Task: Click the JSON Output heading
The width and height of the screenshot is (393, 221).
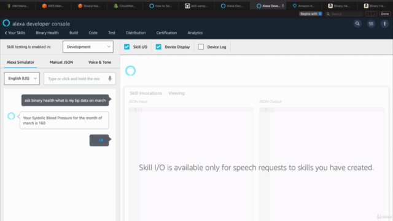Action: (270, 101)
